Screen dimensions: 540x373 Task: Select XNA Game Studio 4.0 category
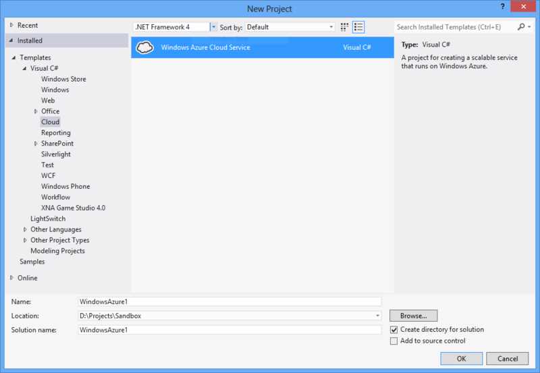click(73, 208)
